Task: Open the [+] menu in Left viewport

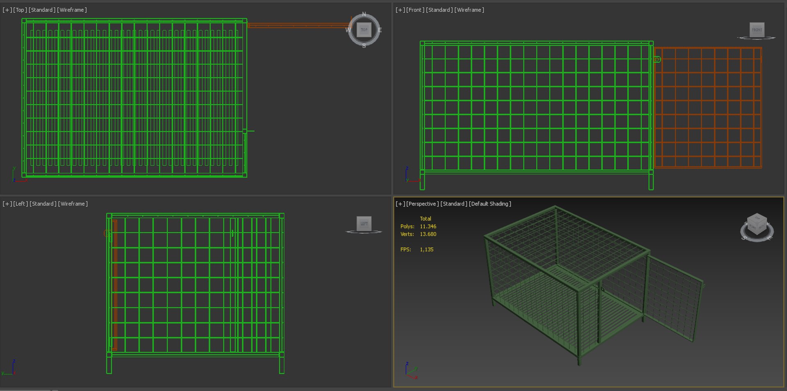Action: [7, 203]
